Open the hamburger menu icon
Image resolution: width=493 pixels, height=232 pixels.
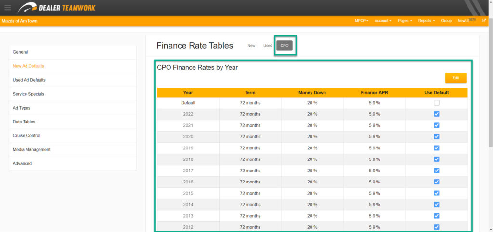pyautogui.click(x=7, y=7)
